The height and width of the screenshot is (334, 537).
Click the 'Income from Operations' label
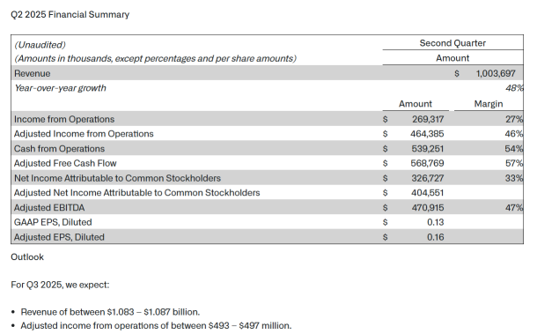64,119
